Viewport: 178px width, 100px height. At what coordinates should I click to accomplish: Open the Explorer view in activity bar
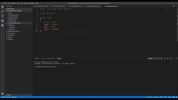click(3, 7)
